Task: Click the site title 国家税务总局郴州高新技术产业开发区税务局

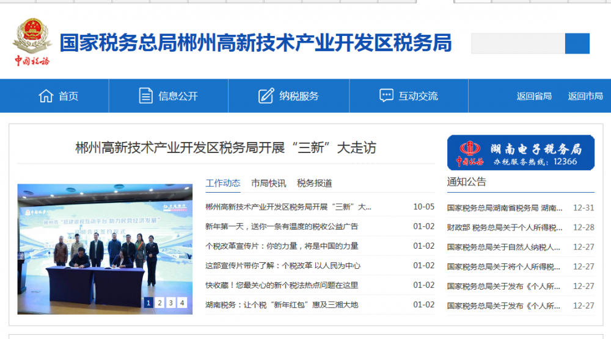Action: pos(255,43)
